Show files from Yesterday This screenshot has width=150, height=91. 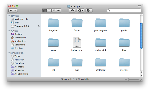pyautogui.click(x=17, y=60)
